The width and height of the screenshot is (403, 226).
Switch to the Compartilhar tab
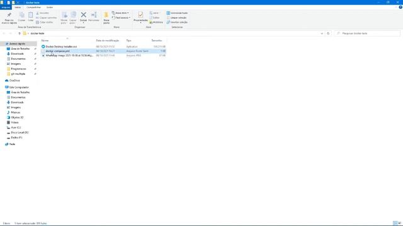click(x=33, y=7)
